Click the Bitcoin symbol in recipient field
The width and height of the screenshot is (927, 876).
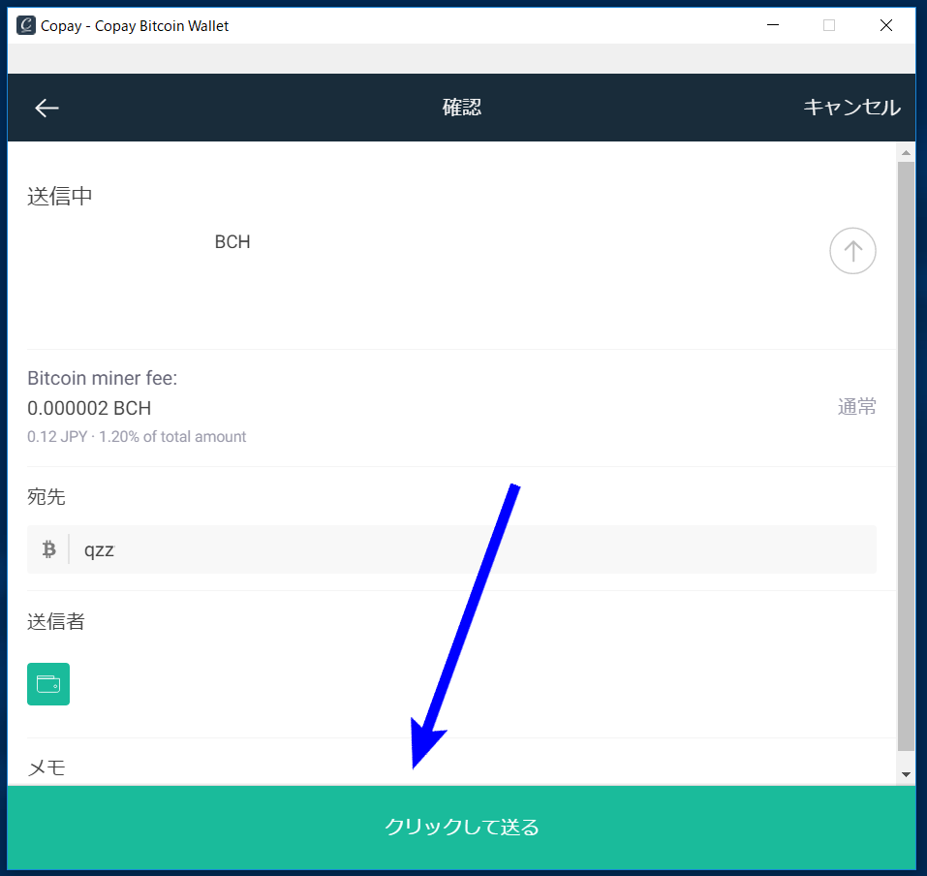49,550
